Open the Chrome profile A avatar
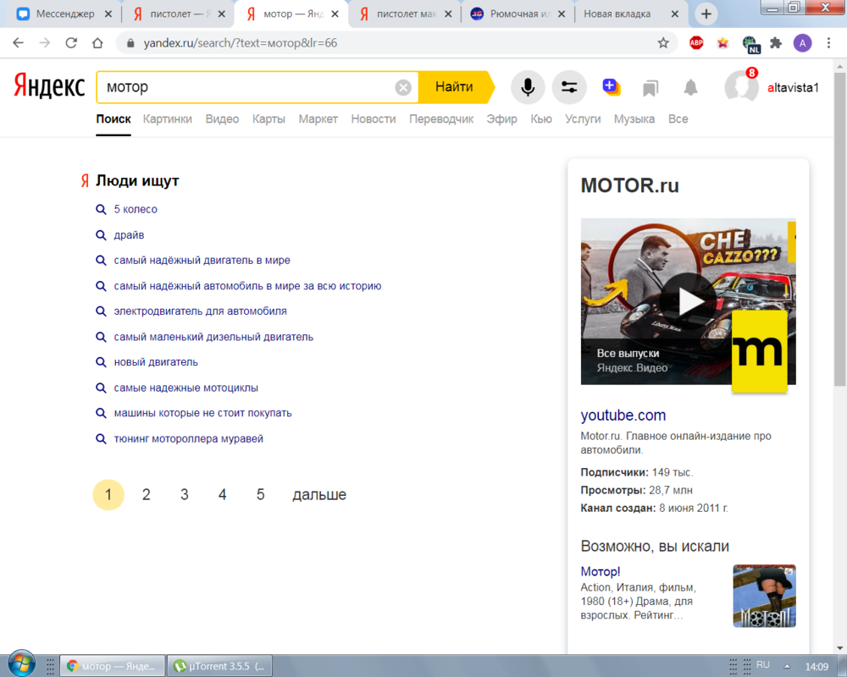Image resolution: width=847 pixels, height=677 pixels. pyautogui.click(x=802, y=42)
